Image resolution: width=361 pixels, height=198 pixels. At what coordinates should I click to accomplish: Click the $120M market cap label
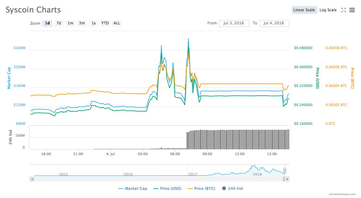19,105
